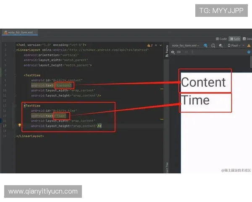Click the design toolbar warning icon

click(249, 46)
